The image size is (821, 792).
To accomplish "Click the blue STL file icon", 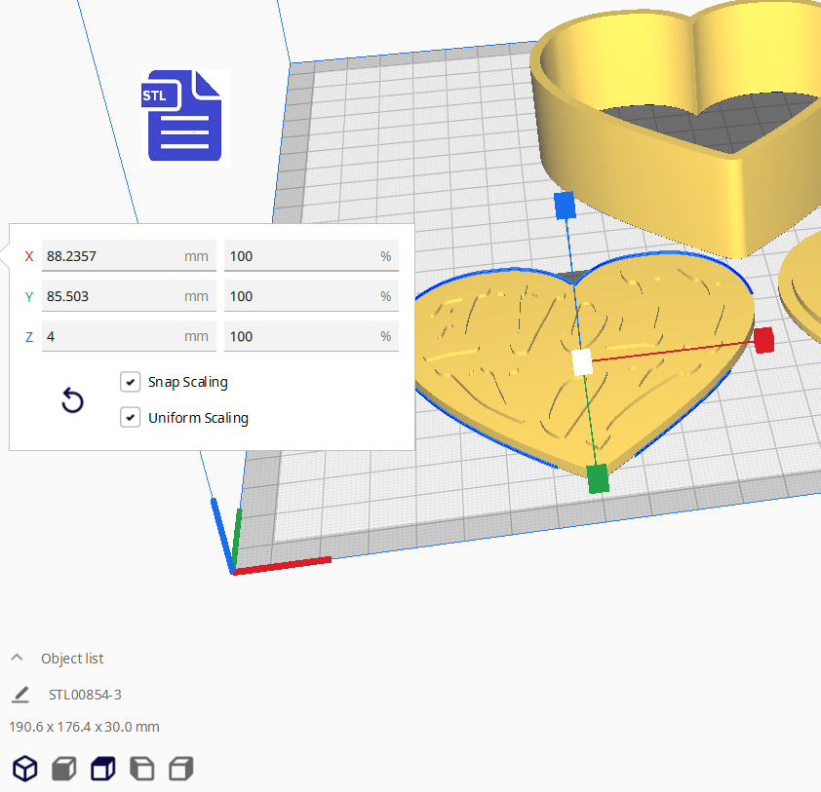I will (x=184, y=116).
